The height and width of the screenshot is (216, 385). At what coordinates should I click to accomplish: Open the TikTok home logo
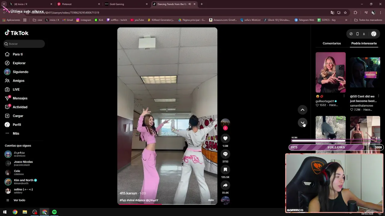pos(17,33)
